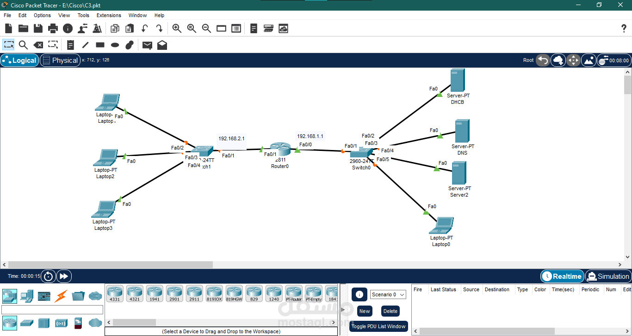Open the Extensions menu
The image size is (632, 336).
pos(109,15)
